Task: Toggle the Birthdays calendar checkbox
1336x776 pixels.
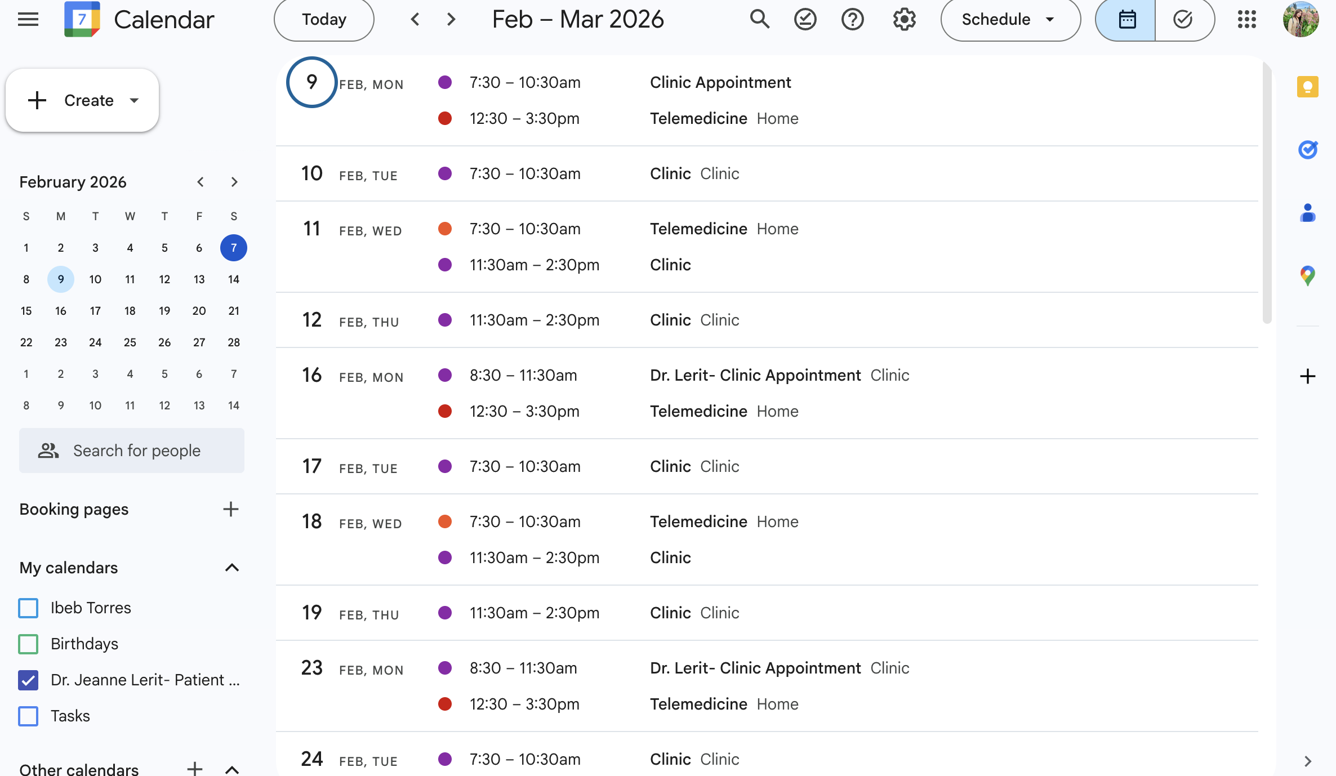Action: 28,644
